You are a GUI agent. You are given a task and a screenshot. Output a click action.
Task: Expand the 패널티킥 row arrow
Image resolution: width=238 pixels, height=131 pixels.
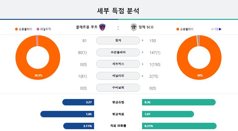[143, 76]
